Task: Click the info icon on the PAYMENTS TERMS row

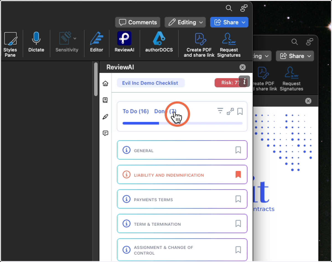Action: tap(126, 199)
